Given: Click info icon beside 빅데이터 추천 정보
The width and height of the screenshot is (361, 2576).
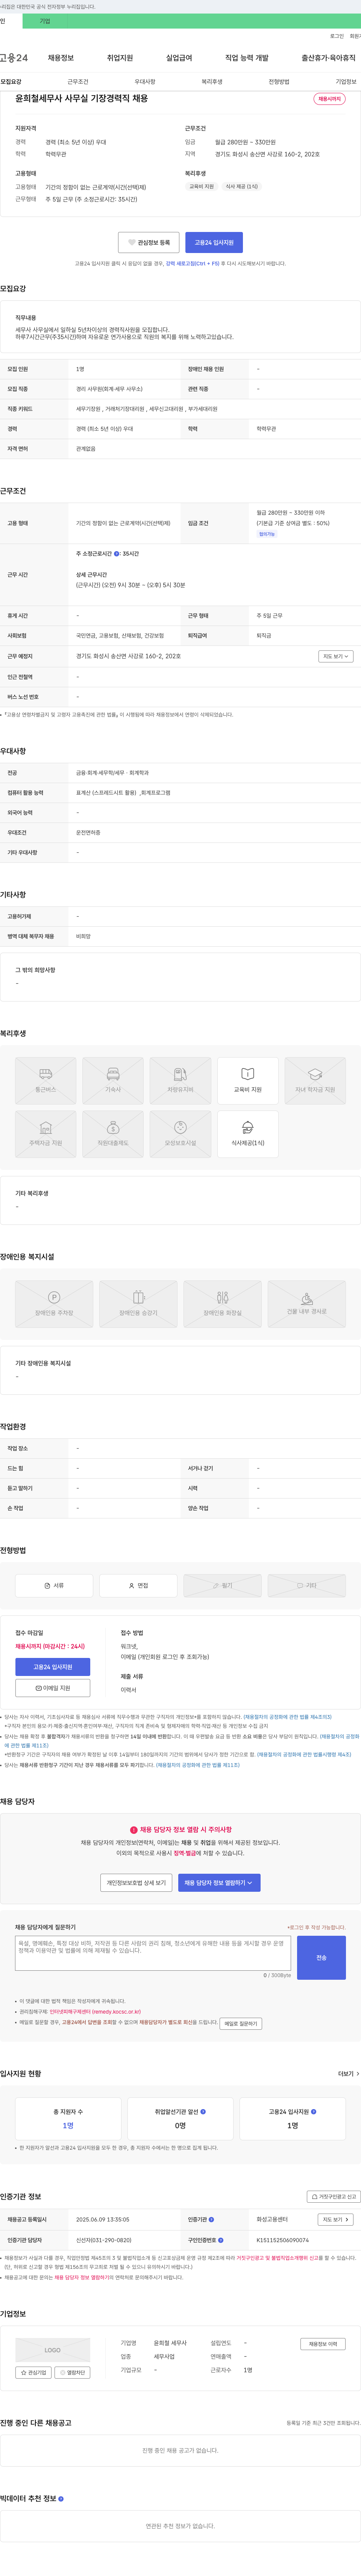Looking at the screenshot, I should coord(61,2499).
